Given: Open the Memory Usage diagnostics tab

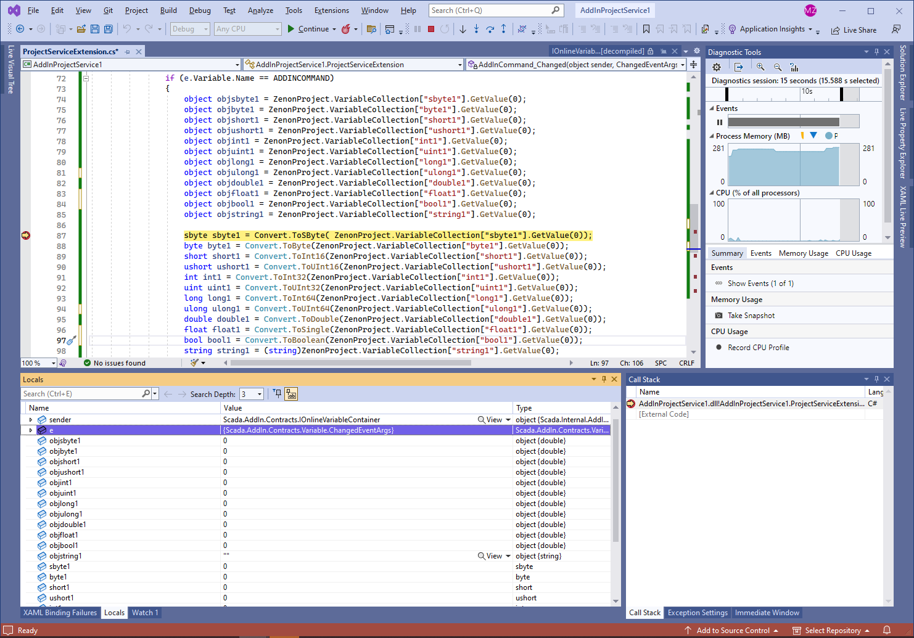Looking at the screenshot, I should [x=803, y=253].
